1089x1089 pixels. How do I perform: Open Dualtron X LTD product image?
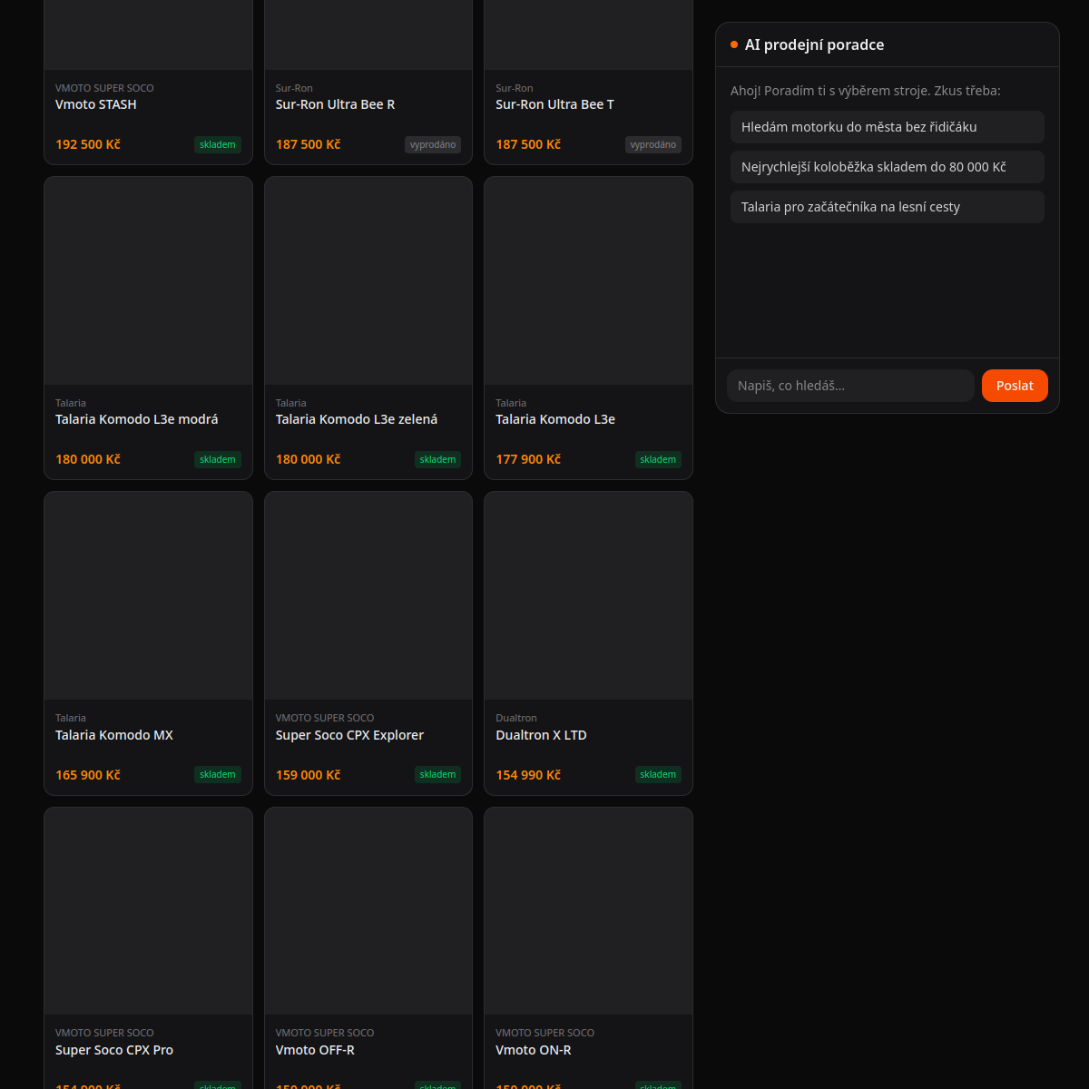[x=588, y=595]
